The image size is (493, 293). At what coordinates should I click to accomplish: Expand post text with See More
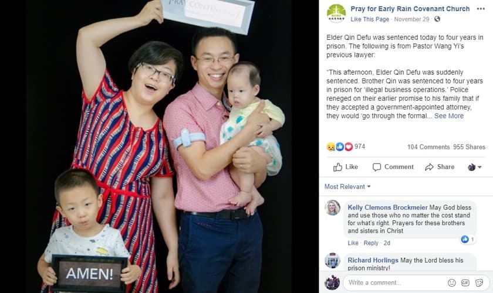point(448,116)
